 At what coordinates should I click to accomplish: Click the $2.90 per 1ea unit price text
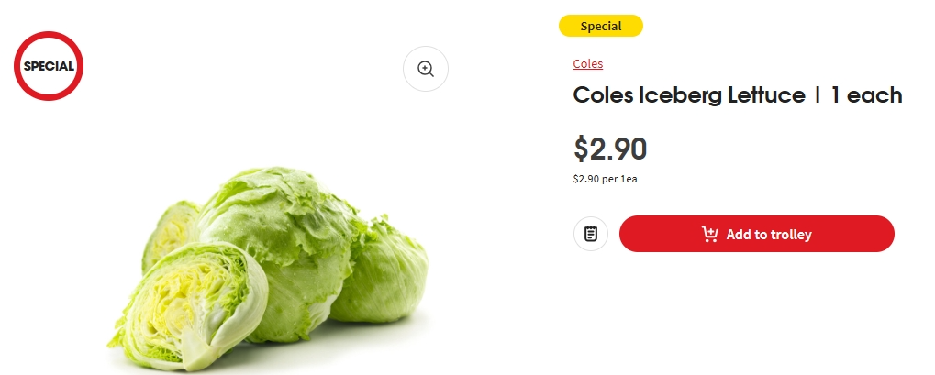tap(605, 179)
